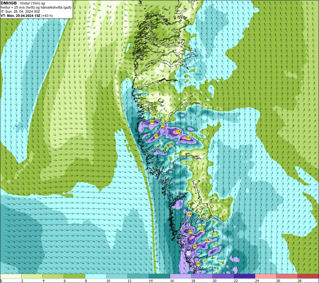Click the legend scale number "8"
The width and height of the screenshot is (319, 283).
click(x=86, y=281)
